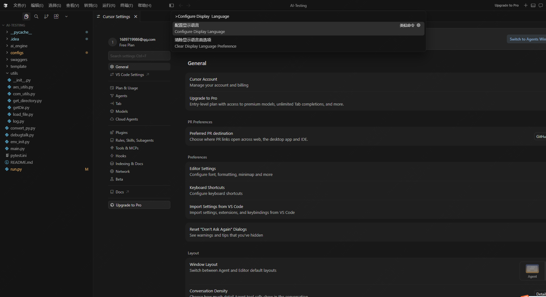Expand the swaggers folder
546x297 pixels.
(x=47, y=59)
